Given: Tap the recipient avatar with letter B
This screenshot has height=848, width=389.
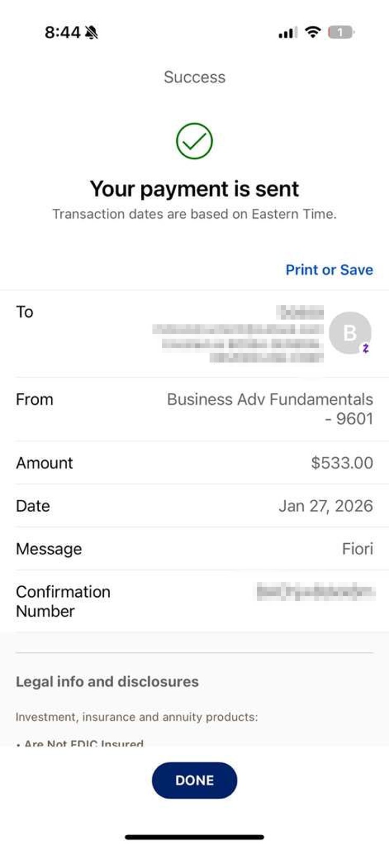Looking at the screenshot, I should [349, 332].
